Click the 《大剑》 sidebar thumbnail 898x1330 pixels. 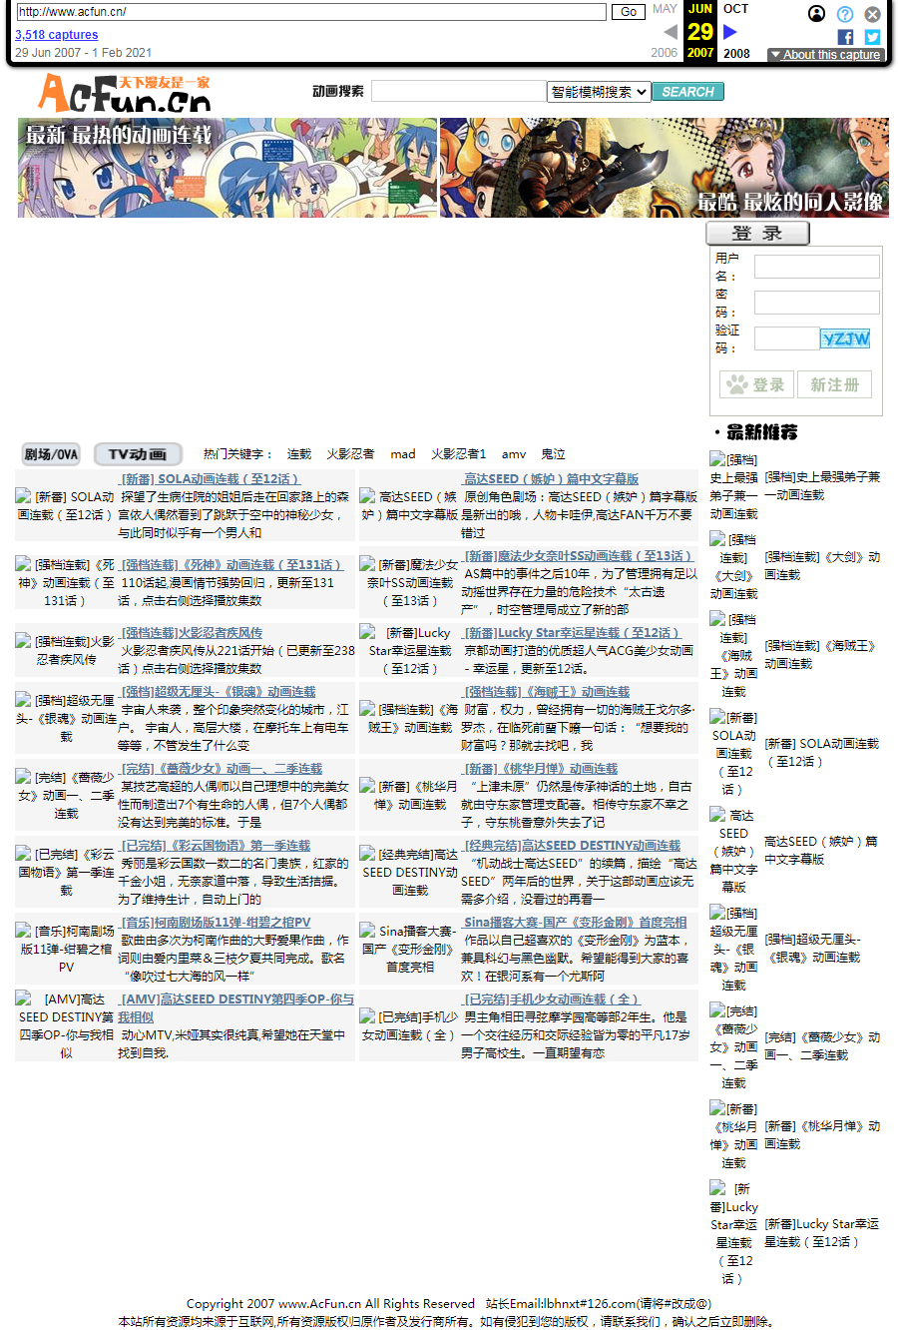pos(734,566)
